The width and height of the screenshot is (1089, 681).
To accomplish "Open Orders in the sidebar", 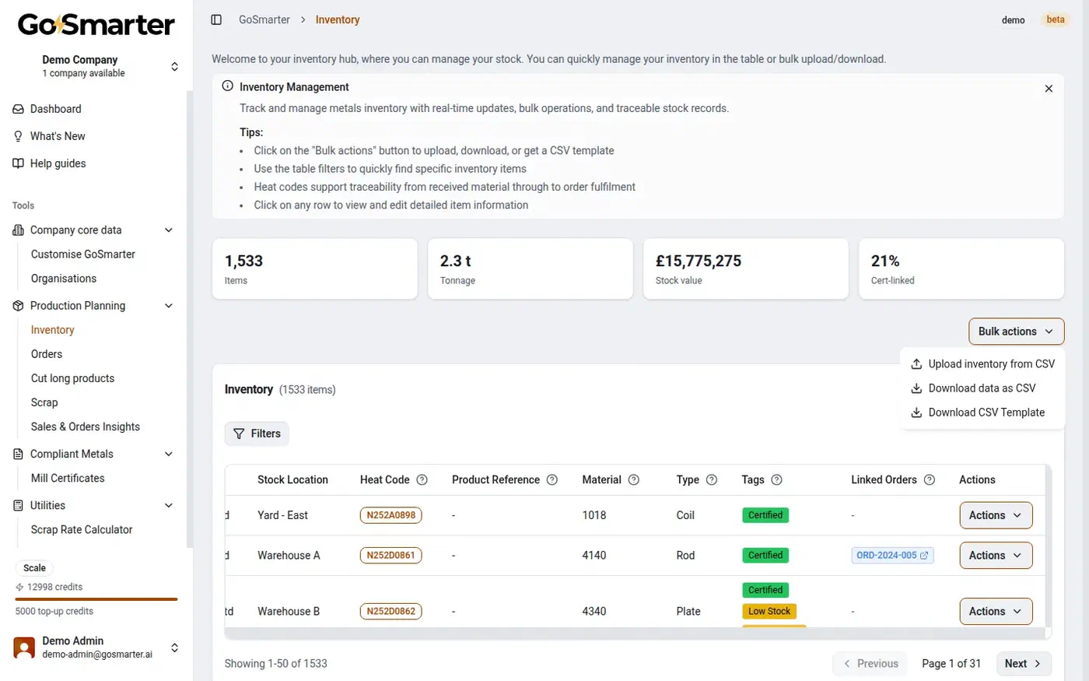I will point(47,354).
